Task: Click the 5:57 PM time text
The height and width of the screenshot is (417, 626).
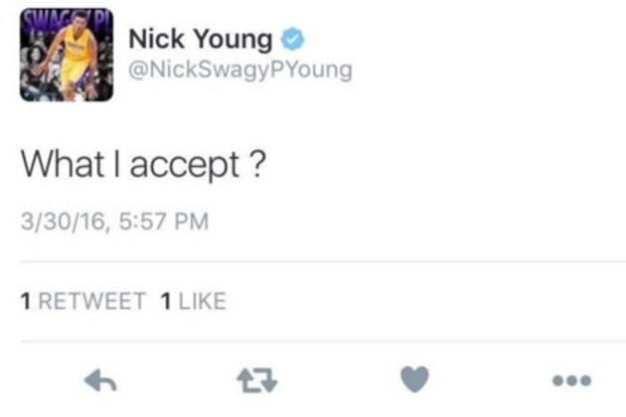Action: tap(164, 221)
